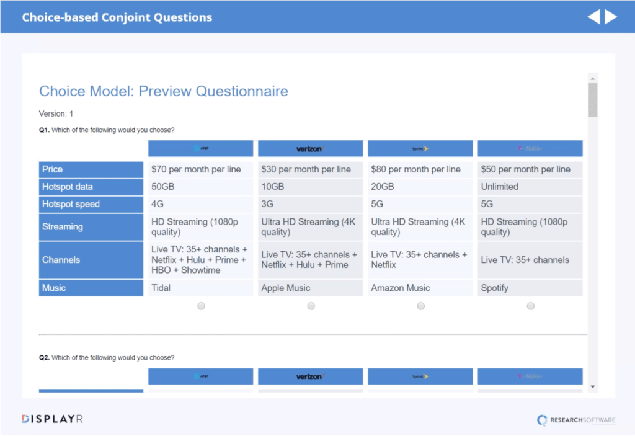The height and width of the screenshot is (436, 635).
Task: Go to the next slide arrow
Action: click(x=611, y=17)
